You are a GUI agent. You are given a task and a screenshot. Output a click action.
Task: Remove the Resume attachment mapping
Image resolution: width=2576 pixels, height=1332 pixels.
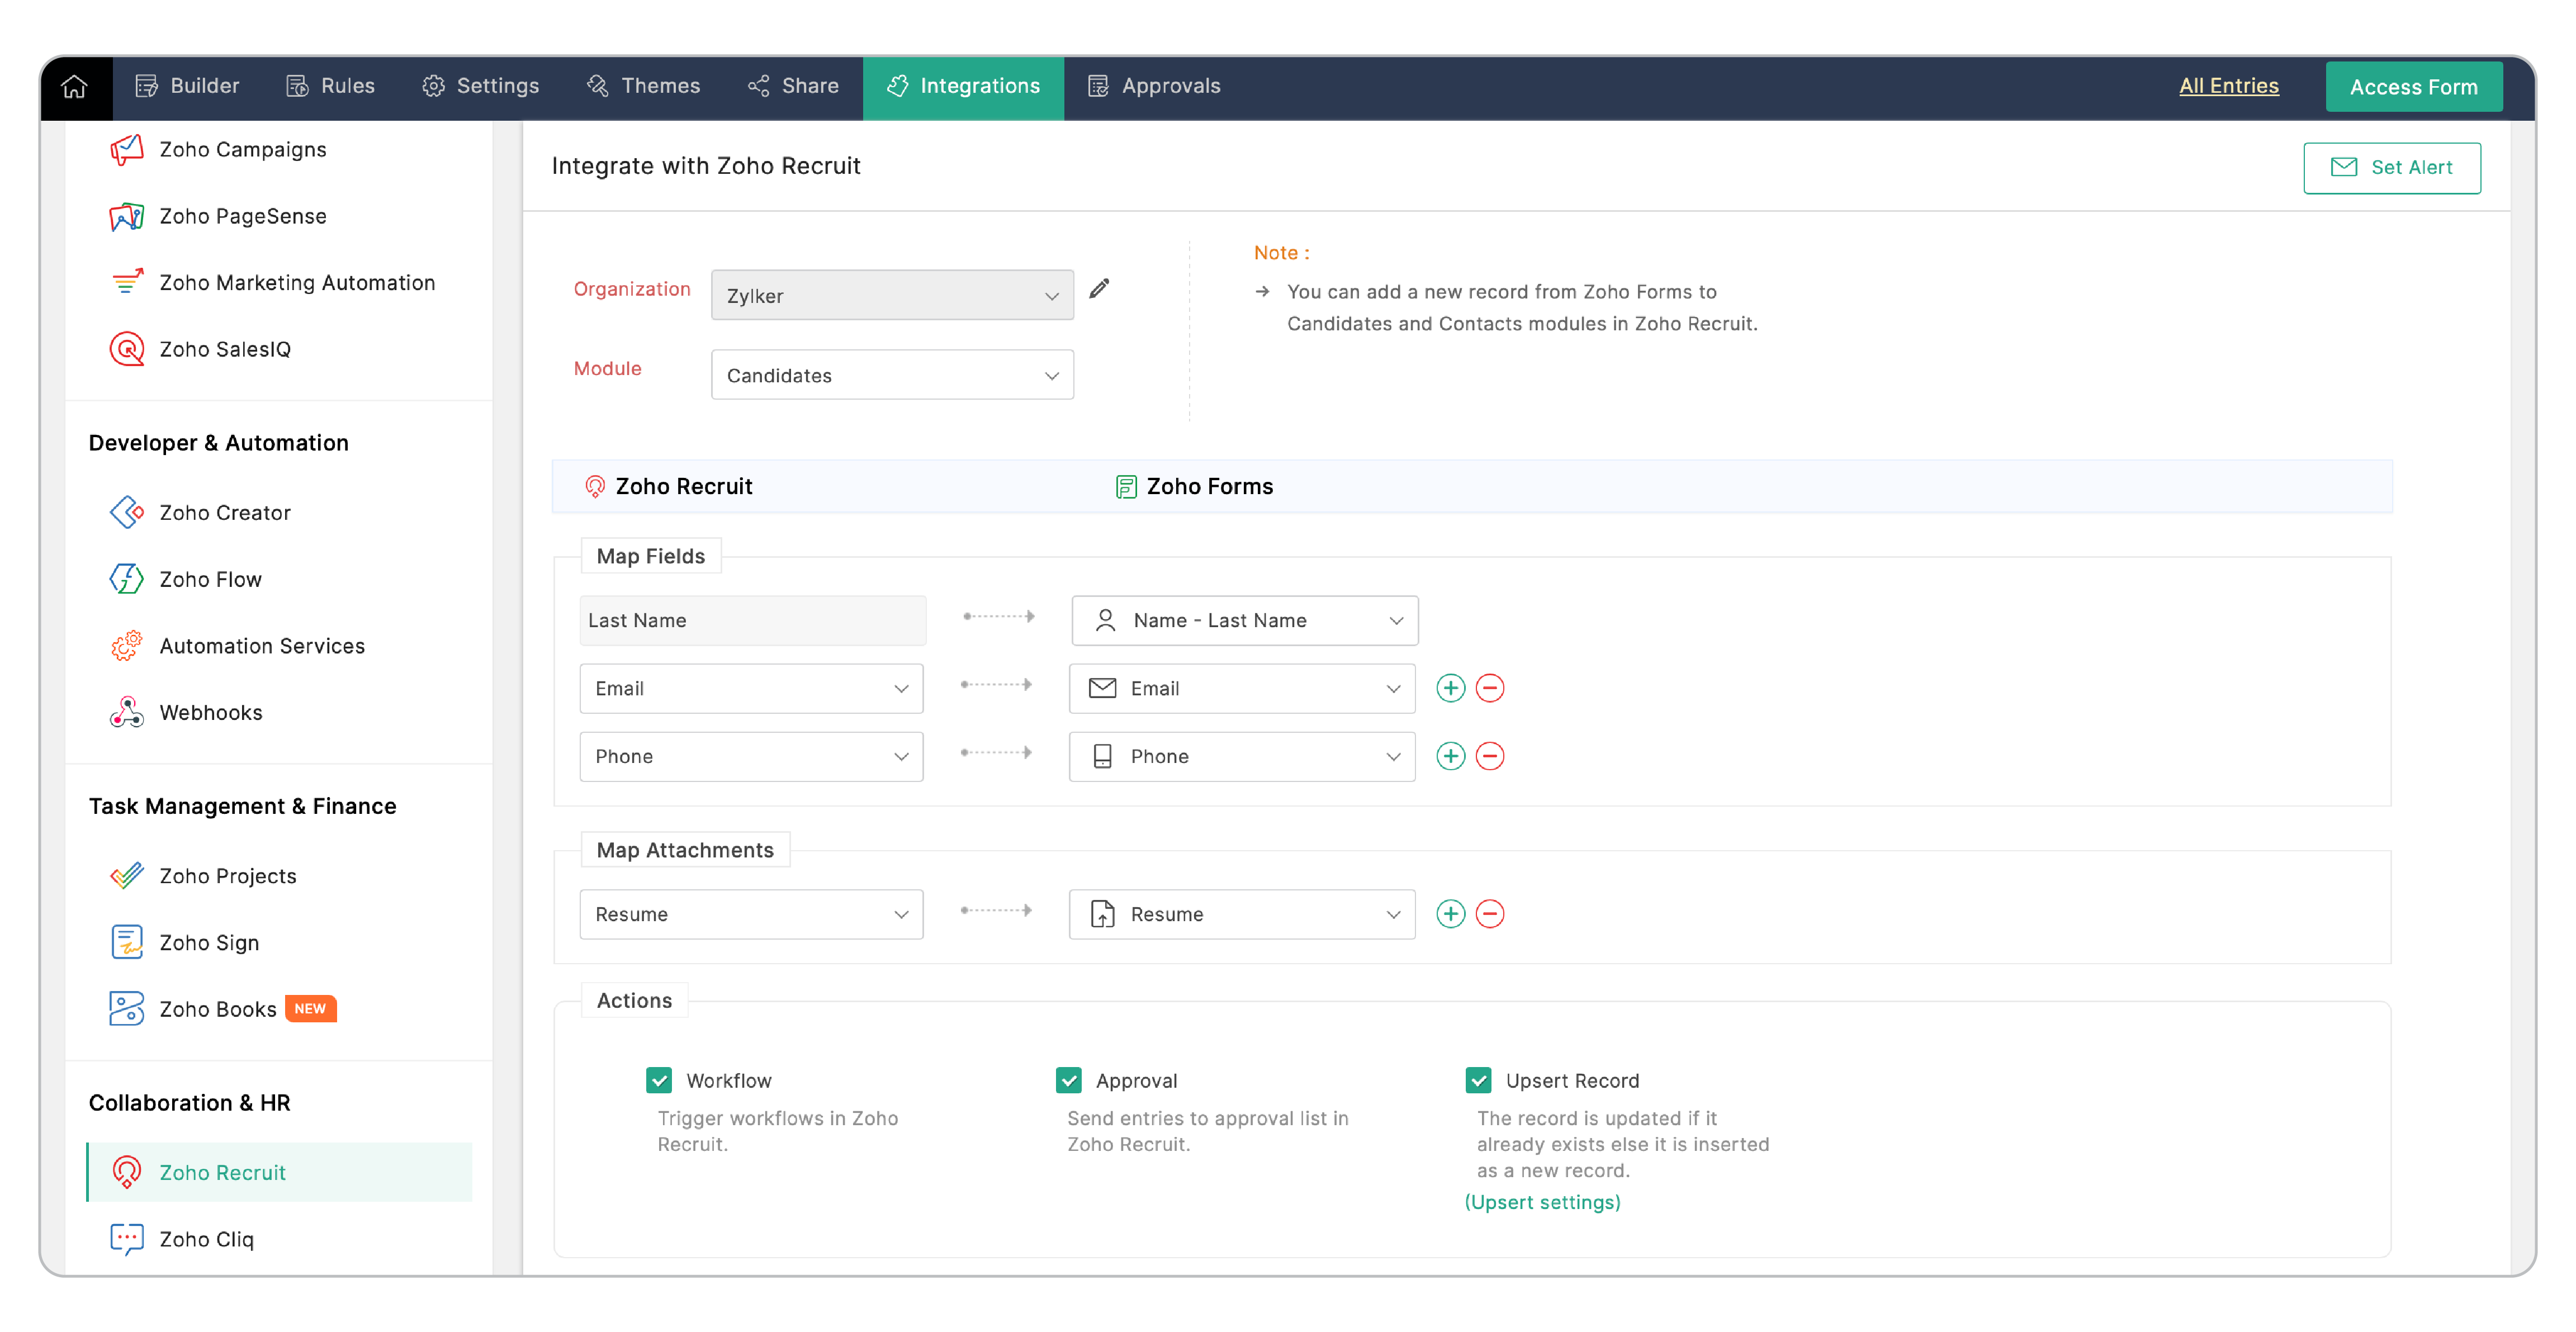[1489, 914]
